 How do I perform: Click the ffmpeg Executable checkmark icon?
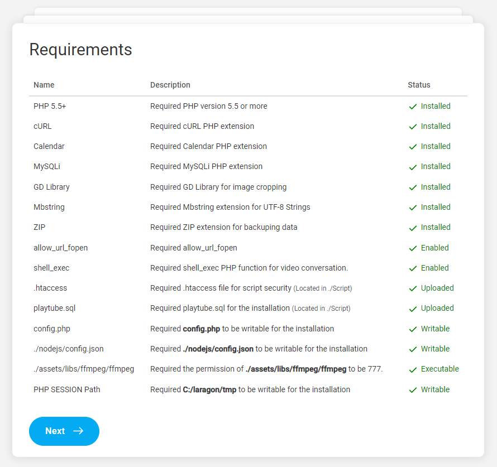413,369
